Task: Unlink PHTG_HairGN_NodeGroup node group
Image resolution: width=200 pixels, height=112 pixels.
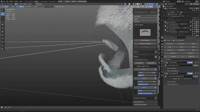Action: click(197, 77)
